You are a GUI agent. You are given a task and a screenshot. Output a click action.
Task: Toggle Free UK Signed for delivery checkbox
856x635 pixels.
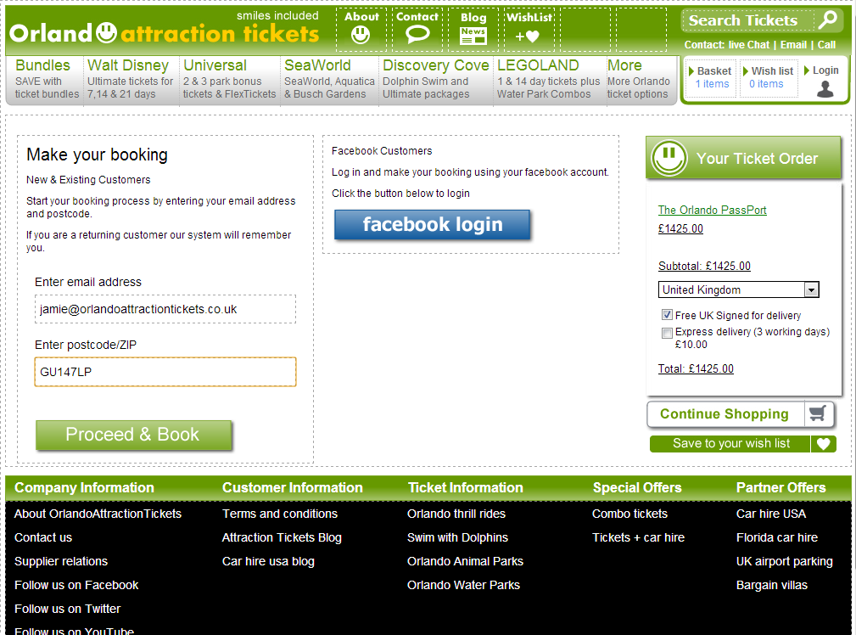click(668, 315)
